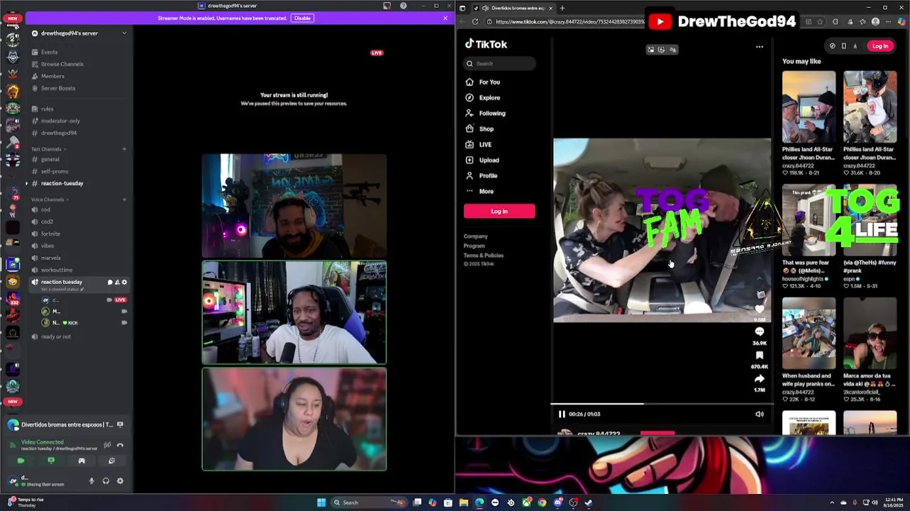Screen dimensions: 910x511
Task: Open the soundboard in Discord
Action: (111, 461)
